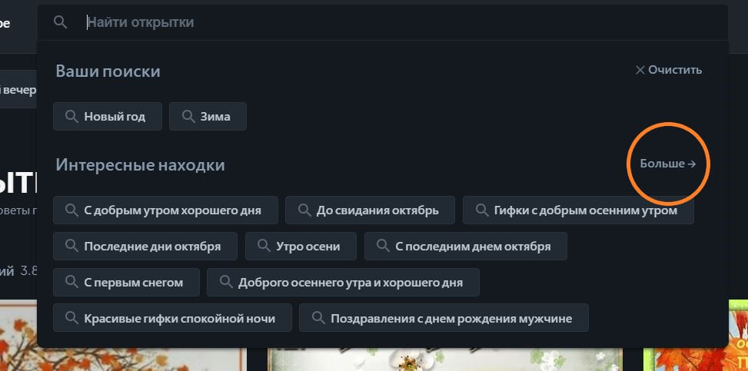748x371 pixels.
Task: Focus the 'Найти открытки' search field
Action: [383, 22]
